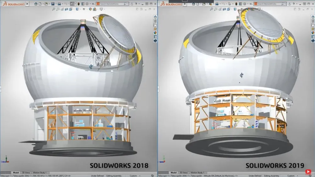
Task: Open SOLIDWORKS Resources task pane tab, left window
Action: (155, 17)
